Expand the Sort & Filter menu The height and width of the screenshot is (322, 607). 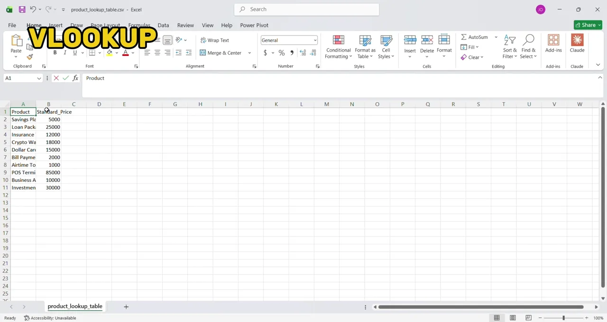pyautogui.click(x=510, y=47)
